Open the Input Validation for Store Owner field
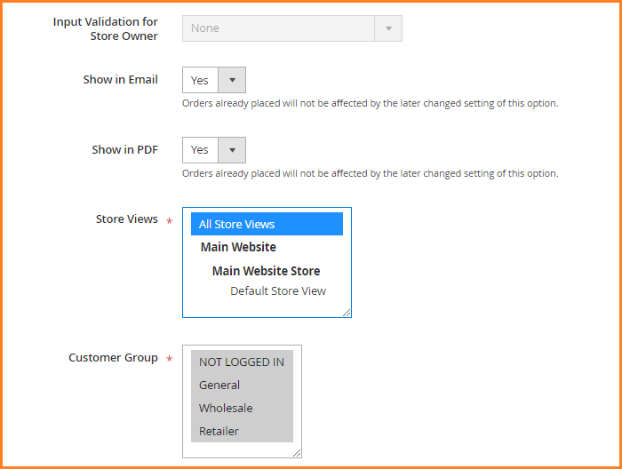622x469 pixels. tap(278, 28)
